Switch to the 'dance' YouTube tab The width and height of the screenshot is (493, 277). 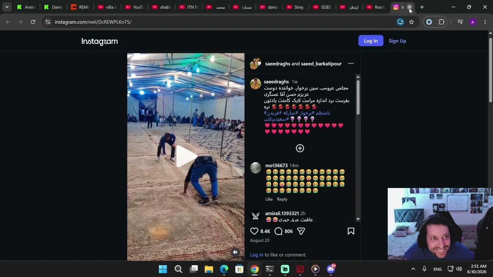tap(269, 7)
